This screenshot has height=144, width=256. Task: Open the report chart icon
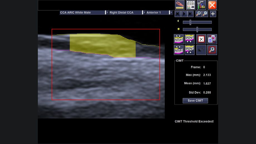point(191,5)
